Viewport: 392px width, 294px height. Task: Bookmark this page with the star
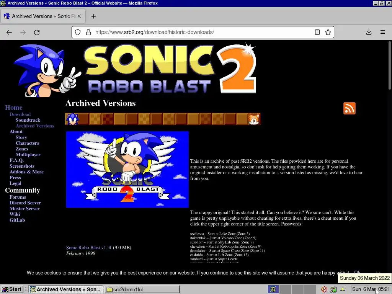tap(328, 32)
